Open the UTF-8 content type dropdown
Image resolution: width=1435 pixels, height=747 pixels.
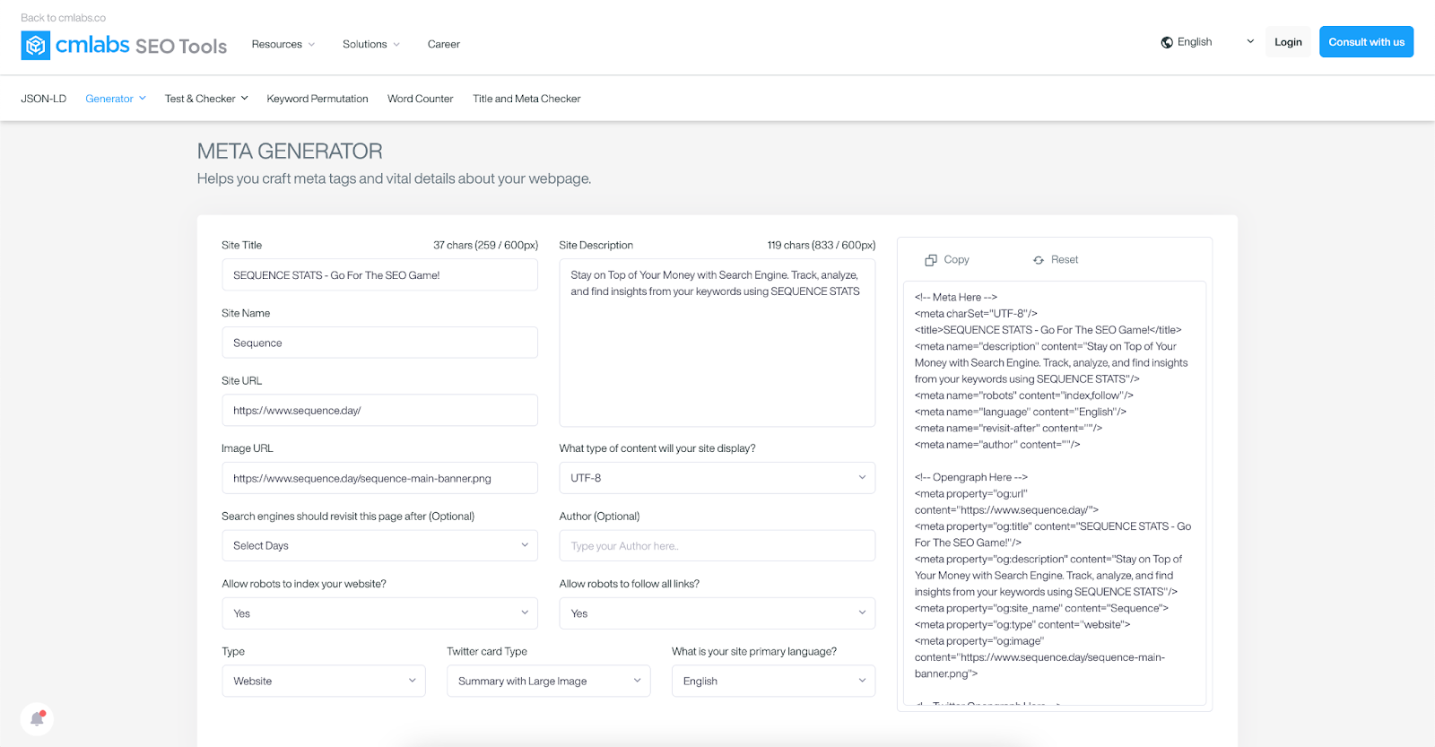pos(717,478)
